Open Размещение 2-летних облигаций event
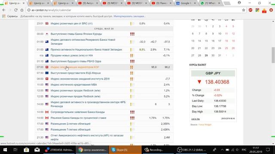 tap(70, 124)
